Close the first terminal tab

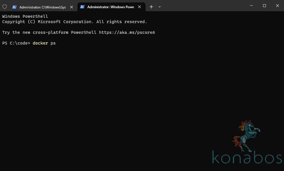pos(72,7)
